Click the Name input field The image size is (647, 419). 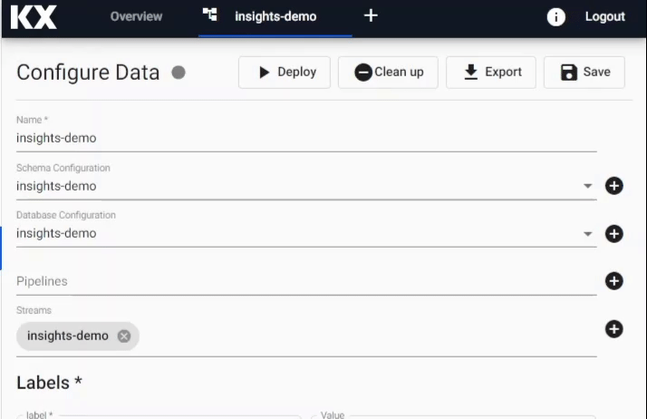coord(306,138)
